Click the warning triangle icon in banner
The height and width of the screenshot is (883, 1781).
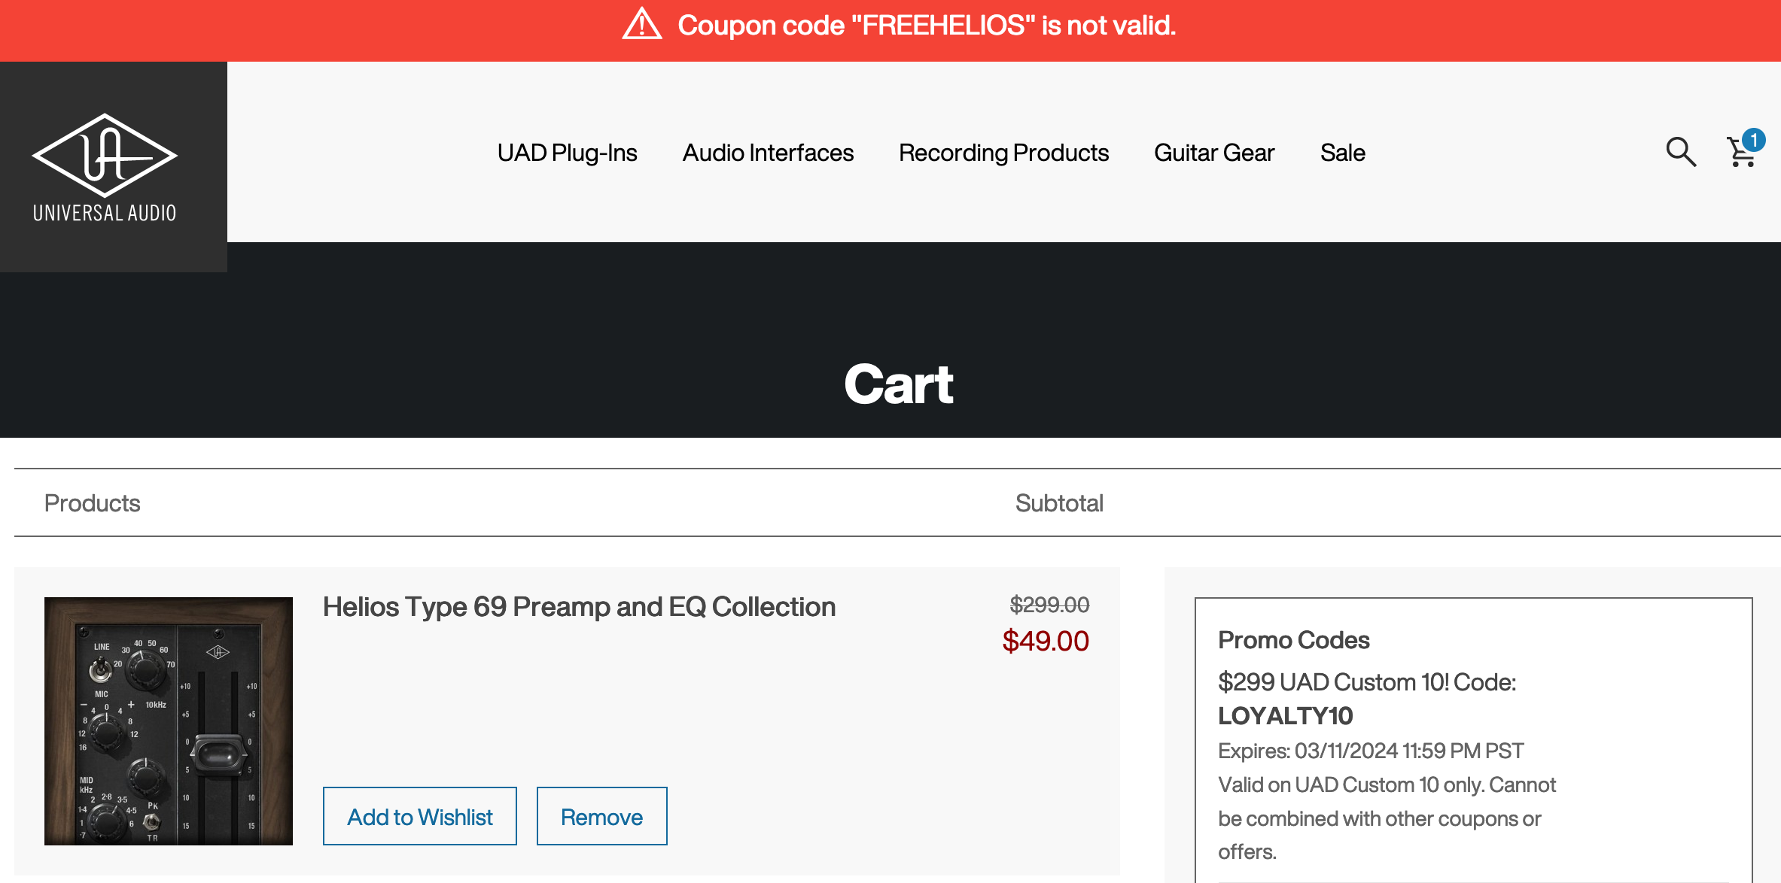(x=641, y=25)
